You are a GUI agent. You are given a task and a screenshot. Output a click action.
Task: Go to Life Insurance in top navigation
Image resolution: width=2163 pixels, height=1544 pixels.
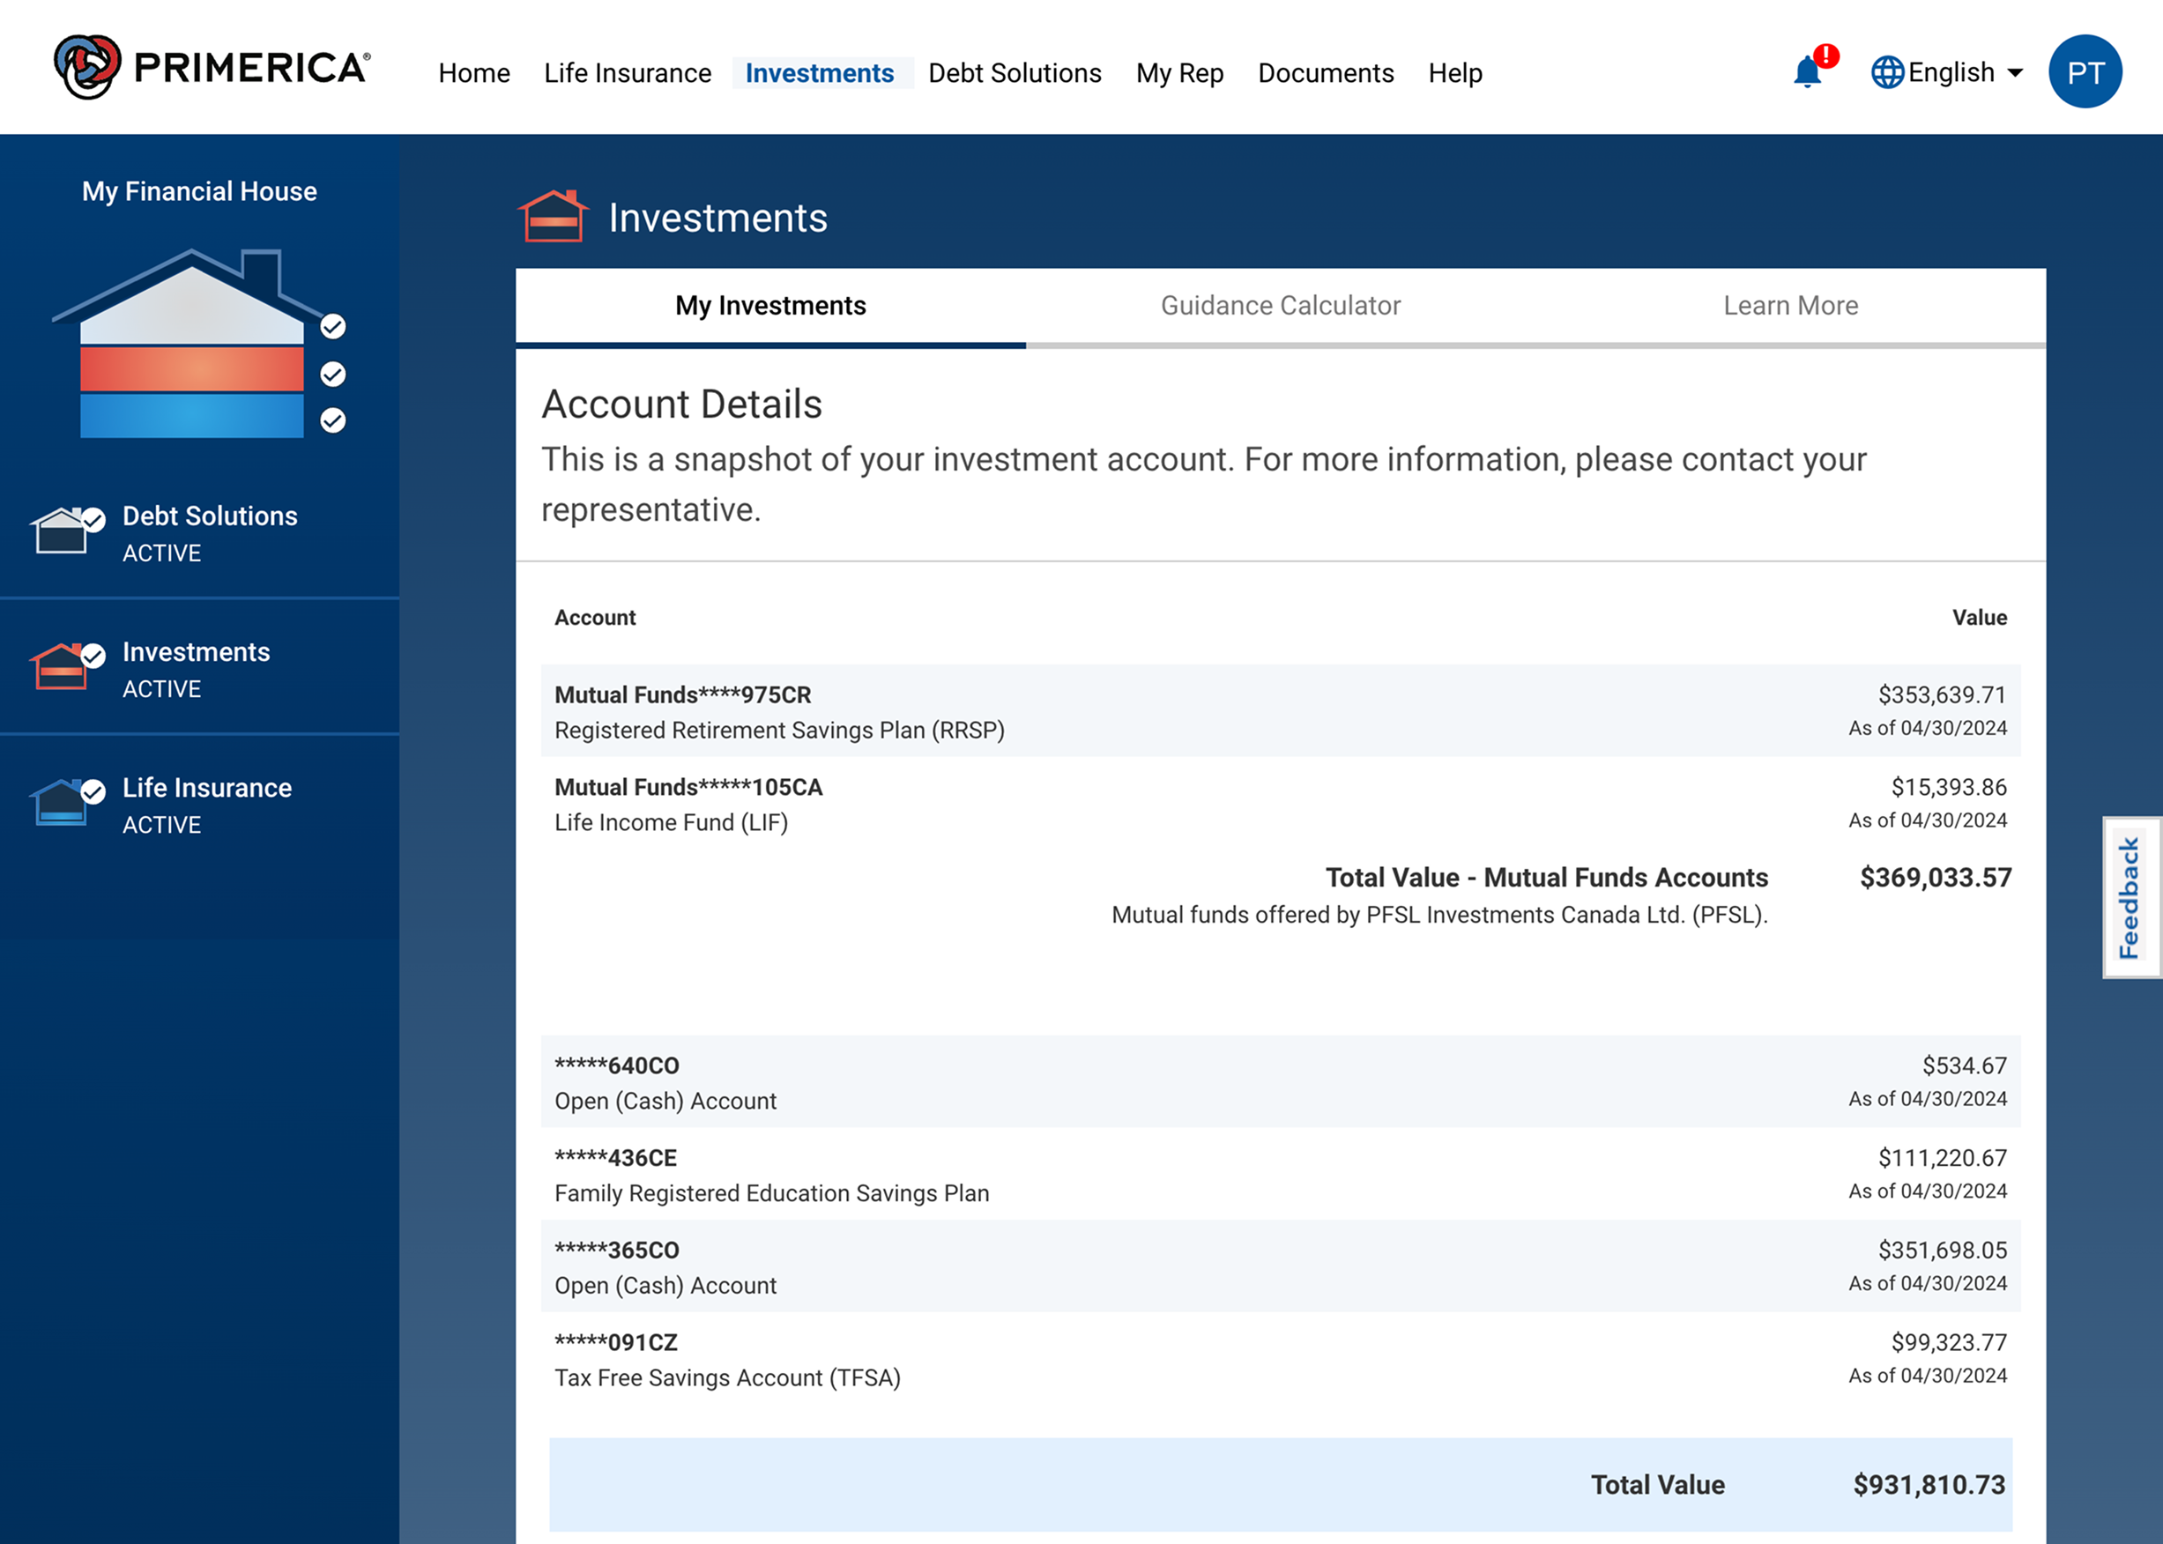627,73
